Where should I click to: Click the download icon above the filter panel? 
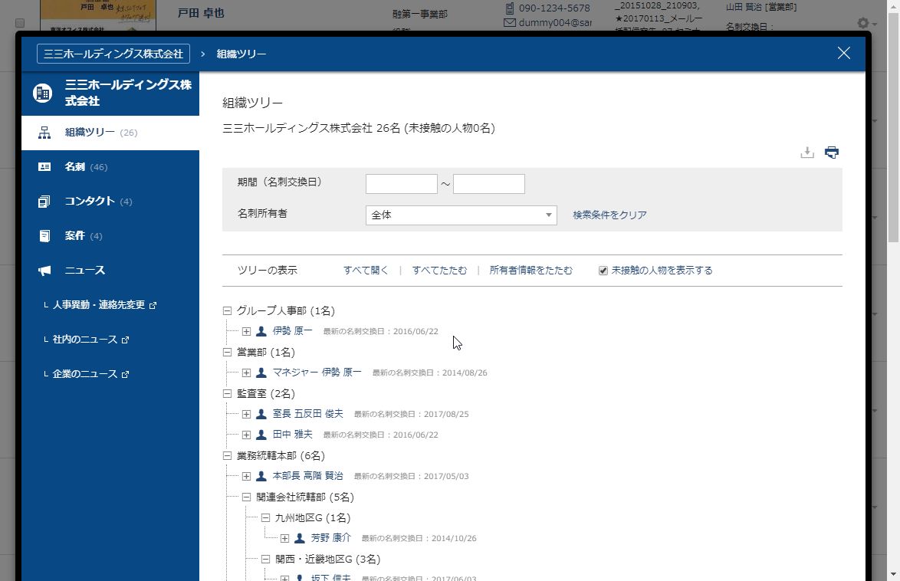pos(806,153)
